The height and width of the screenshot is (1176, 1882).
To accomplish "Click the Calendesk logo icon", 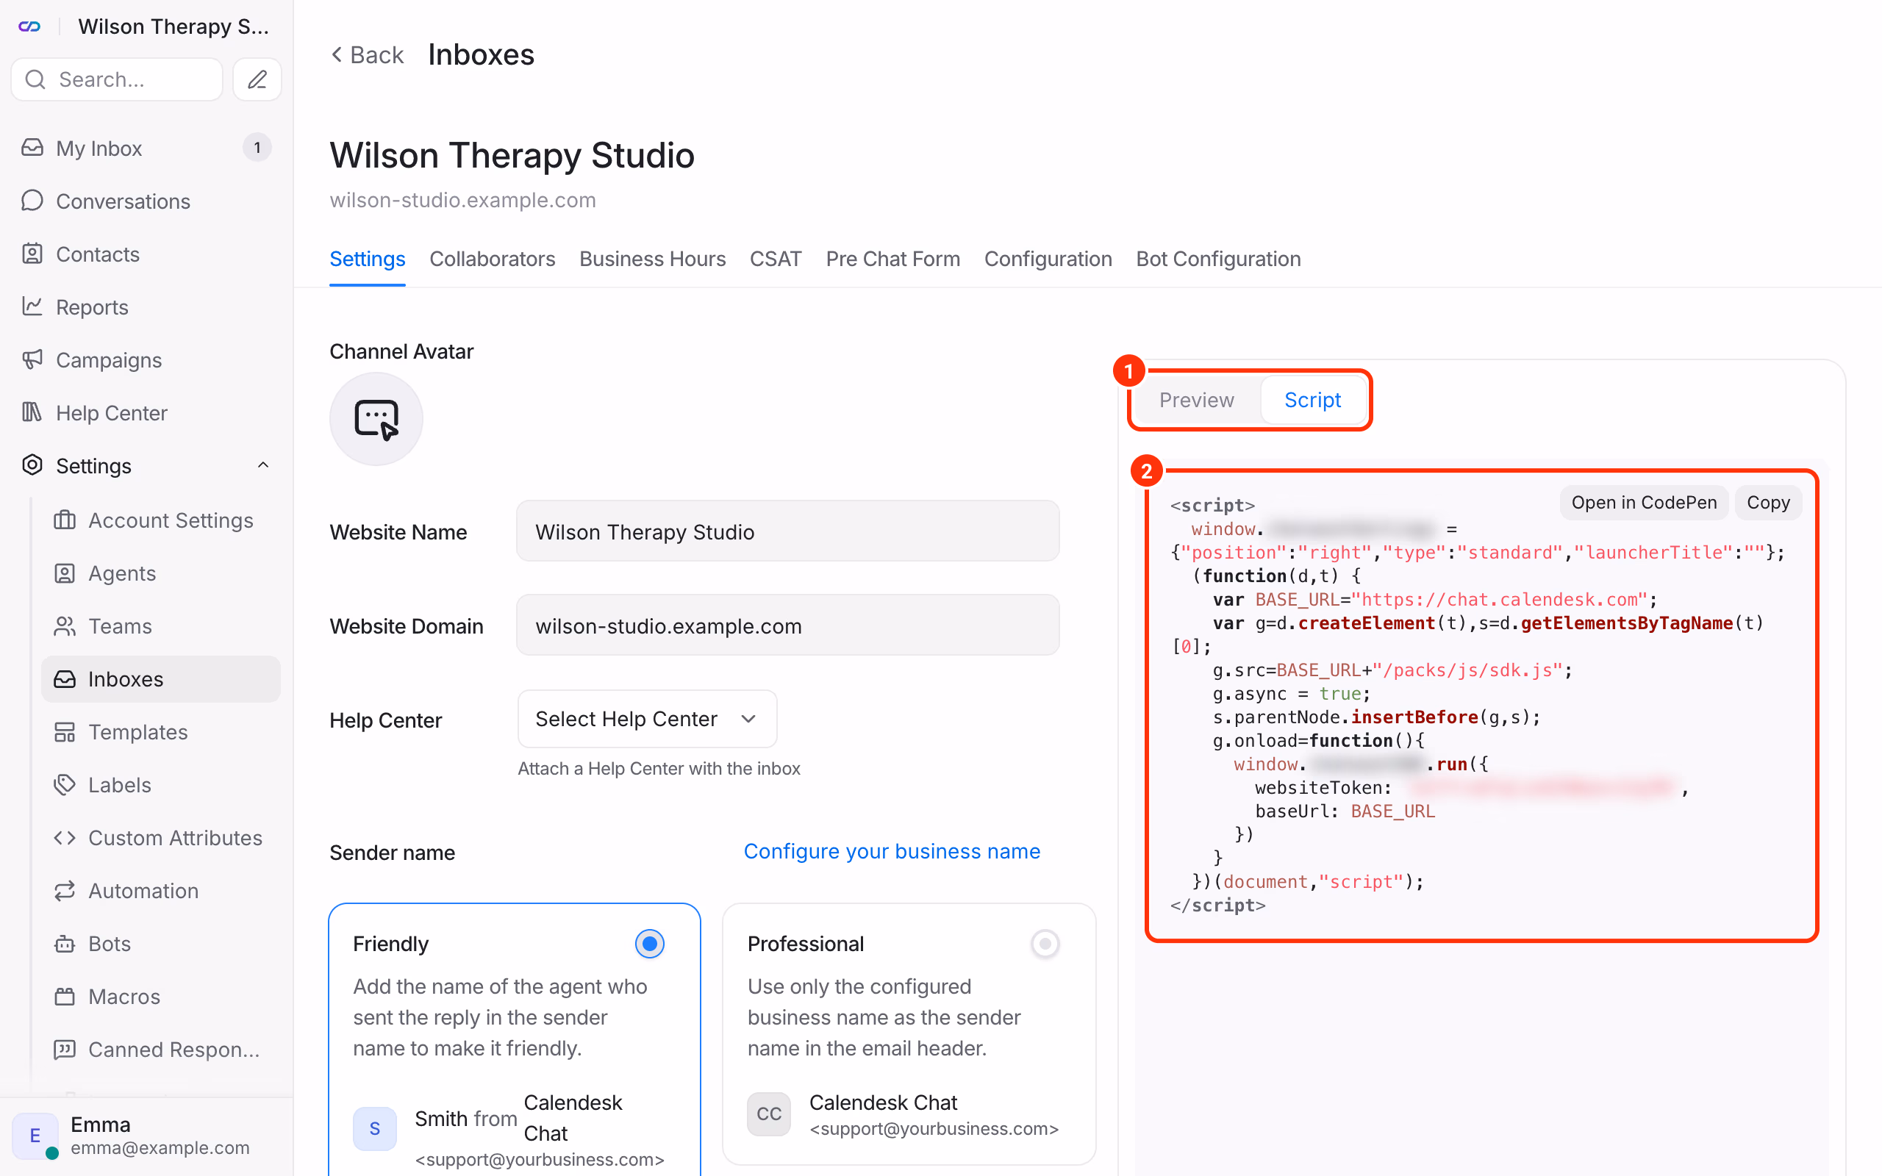I will (x=29, y=27).
